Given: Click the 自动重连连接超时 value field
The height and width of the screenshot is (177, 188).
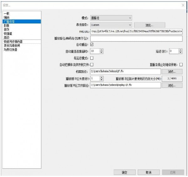Looking at the screenshot, I should [95, 51].
